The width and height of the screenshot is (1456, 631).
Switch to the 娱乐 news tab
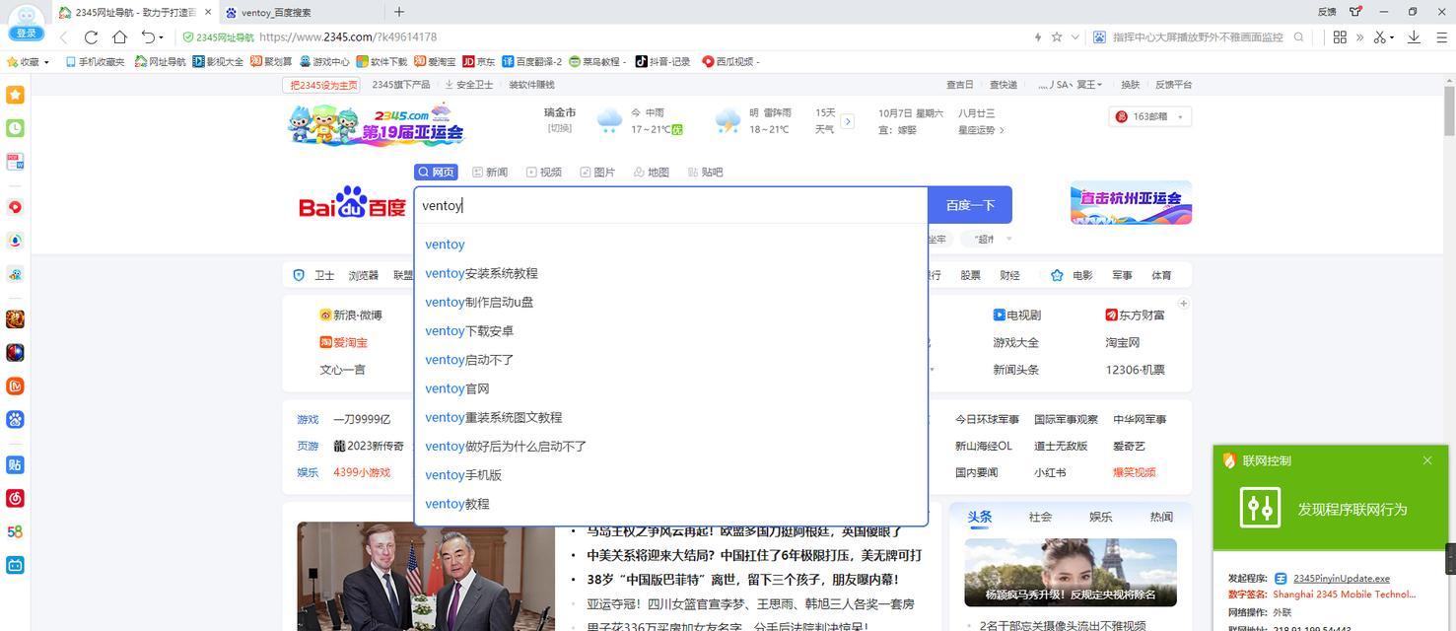(x=1100, y=517)
